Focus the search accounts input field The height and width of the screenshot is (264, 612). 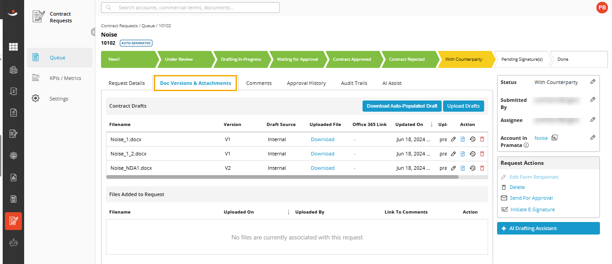pyautogui.click(x=190, y=8)
